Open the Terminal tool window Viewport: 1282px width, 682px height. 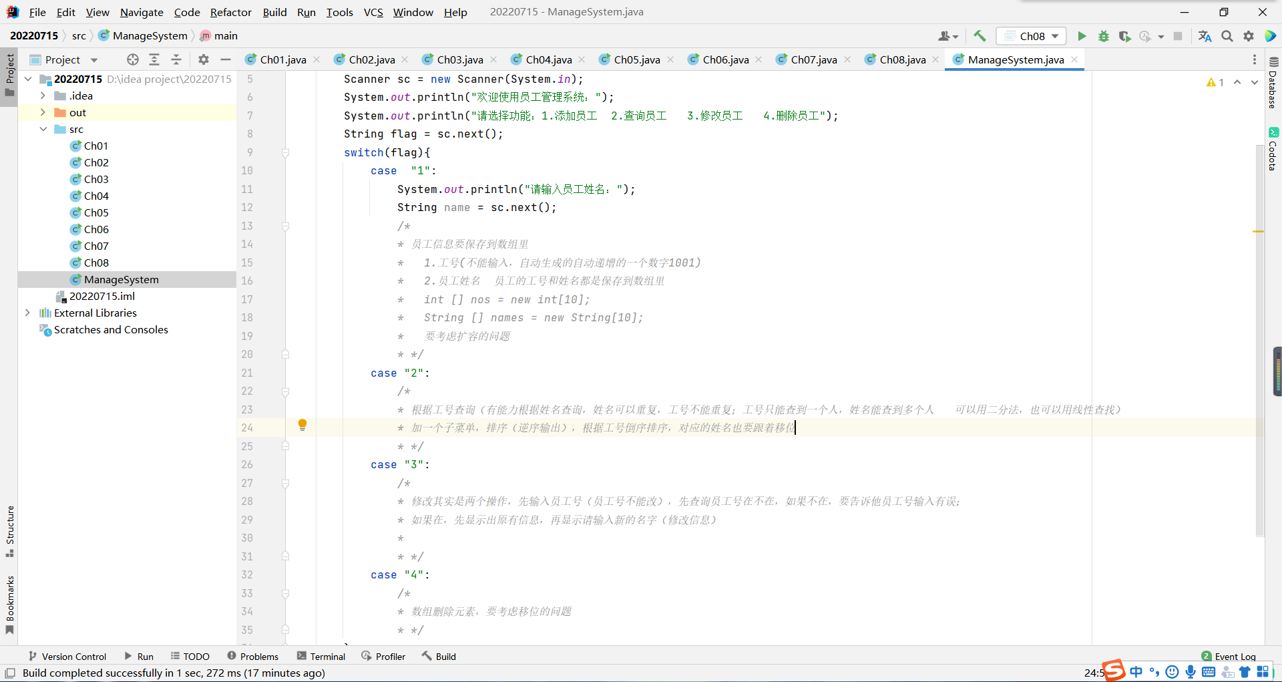[x=321, y=657]
